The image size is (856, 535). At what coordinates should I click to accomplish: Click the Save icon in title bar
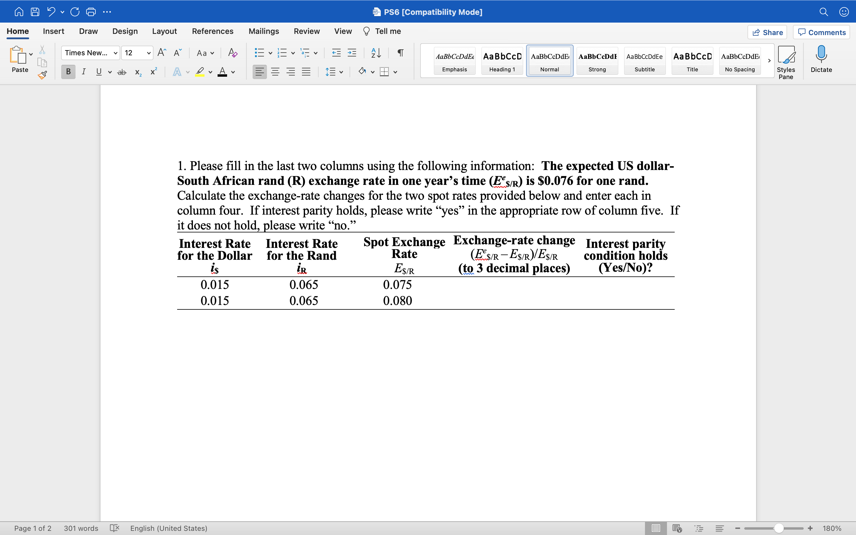(x=35, y=12)
